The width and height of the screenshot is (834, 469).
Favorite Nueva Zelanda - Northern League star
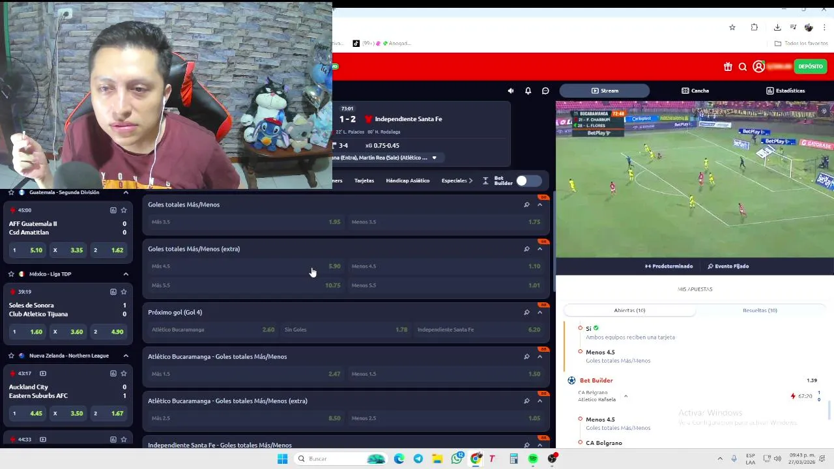tap(11, 356)
